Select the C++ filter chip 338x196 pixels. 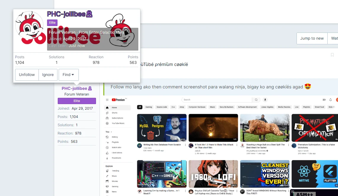point(173,107)
